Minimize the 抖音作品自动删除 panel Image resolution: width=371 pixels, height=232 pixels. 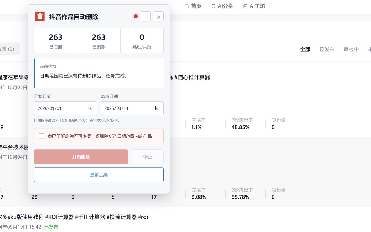tap(146, 17)
